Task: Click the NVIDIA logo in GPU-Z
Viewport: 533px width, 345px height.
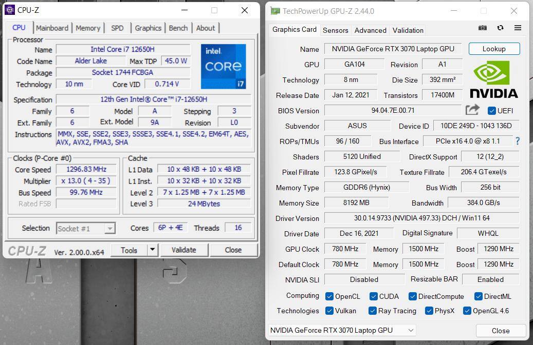Action: 493,79
